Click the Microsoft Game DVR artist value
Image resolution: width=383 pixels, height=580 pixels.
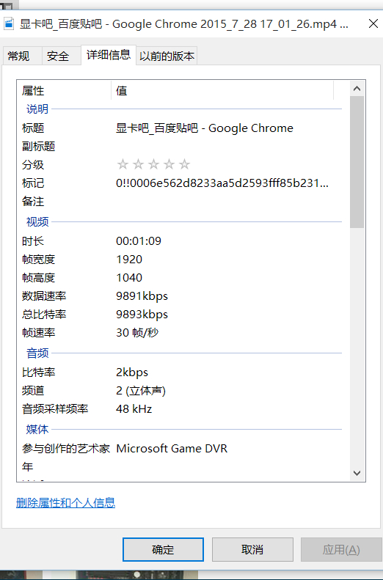(172, 449)
